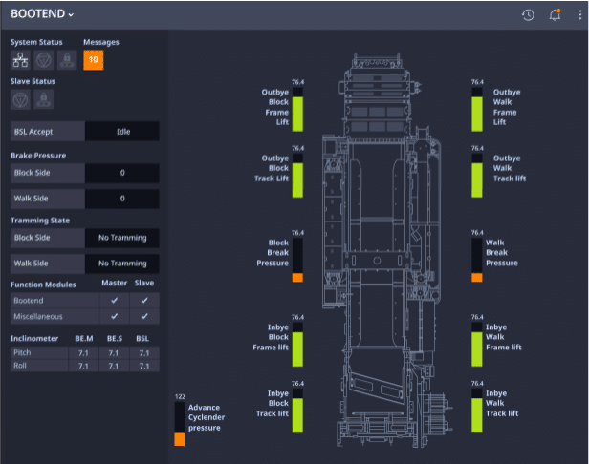
Task: Click the stop Slave Status icon
Action: (x=20, y=99)
